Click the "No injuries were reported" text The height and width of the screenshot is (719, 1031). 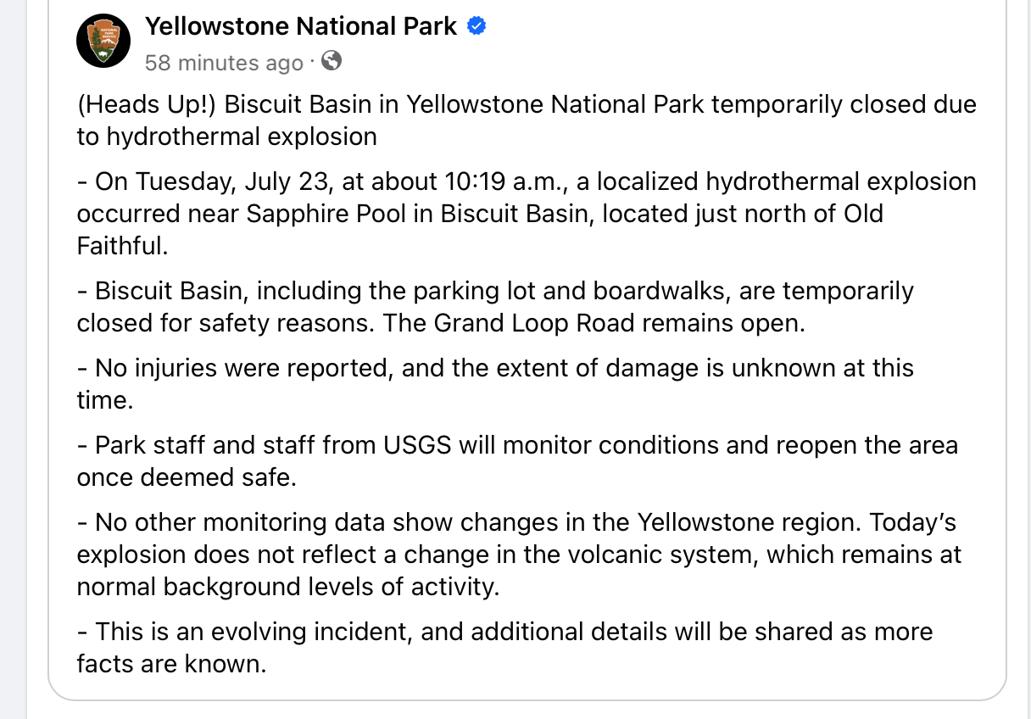tap(244, 368)
